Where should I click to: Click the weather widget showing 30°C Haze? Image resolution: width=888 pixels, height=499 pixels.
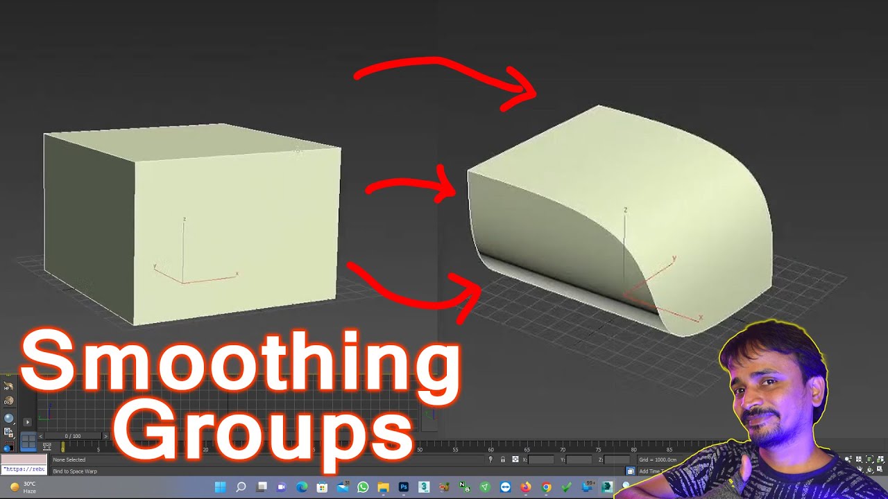(23, 487)
